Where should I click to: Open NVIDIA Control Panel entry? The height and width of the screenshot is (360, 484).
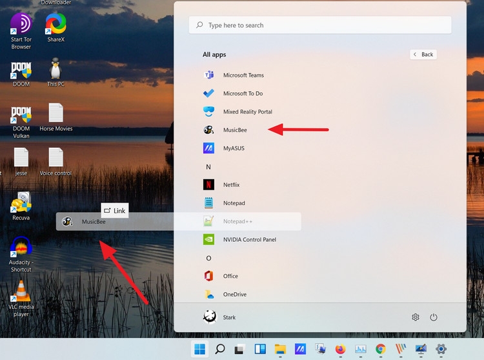(249, 239)
